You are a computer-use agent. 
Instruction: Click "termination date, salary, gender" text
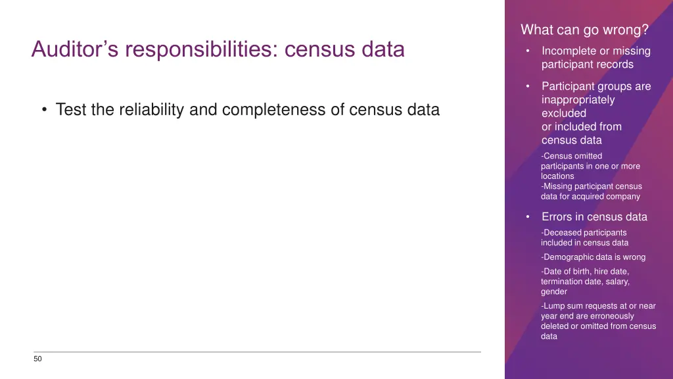click(x=584, y=286)
